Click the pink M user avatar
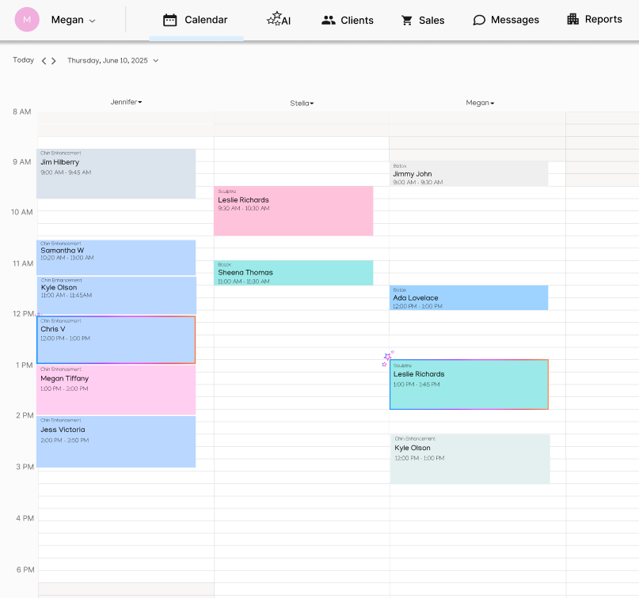This screenshot has height=598, width=639. click(x=27, y=19)
